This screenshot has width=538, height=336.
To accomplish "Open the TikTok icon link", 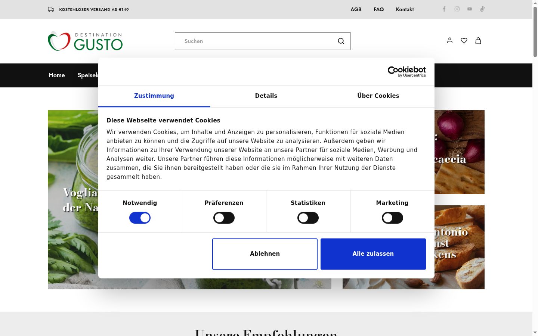I will [x=482, y=9].
